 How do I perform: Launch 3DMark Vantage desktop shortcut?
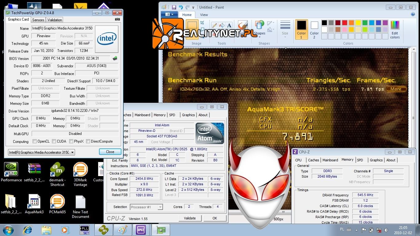point(80,175)
